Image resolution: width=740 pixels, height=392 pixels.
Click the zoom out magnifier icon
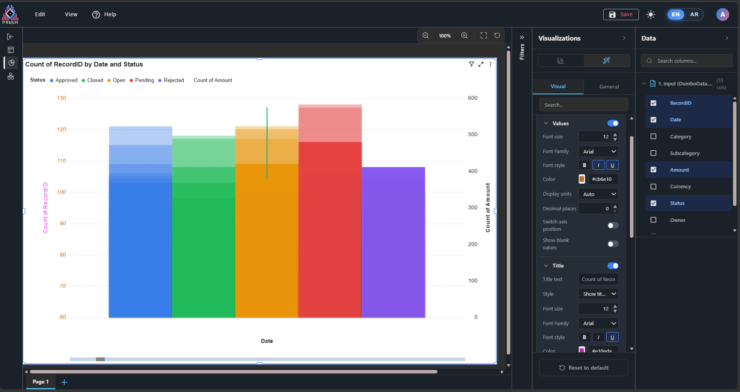click(425, 36)
